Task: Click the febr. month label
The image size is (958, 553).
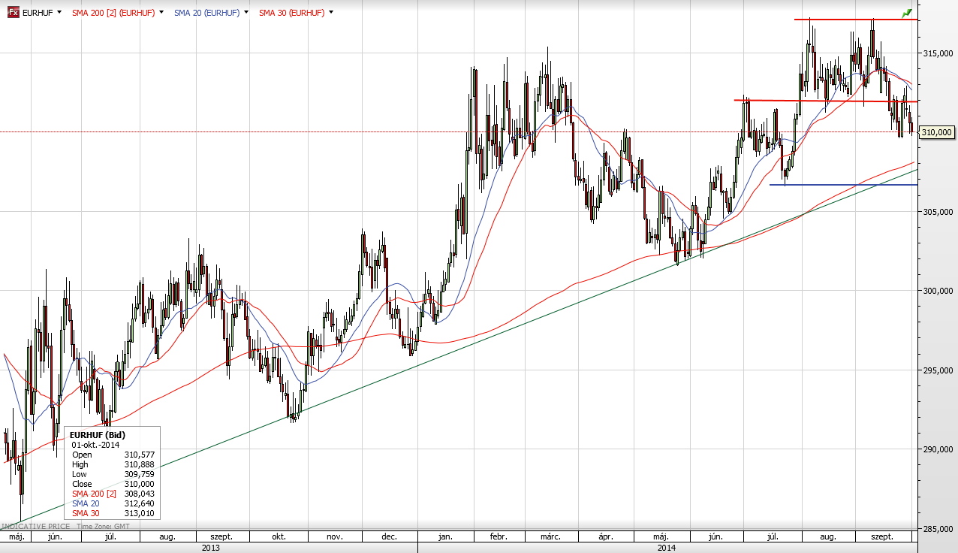Action: coord(498,537)
